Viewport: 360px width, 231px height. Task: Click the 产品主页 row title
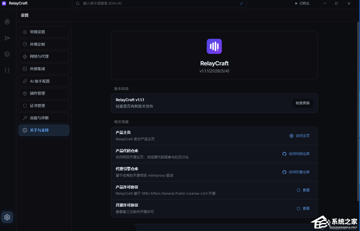click(x=123, y=132)
